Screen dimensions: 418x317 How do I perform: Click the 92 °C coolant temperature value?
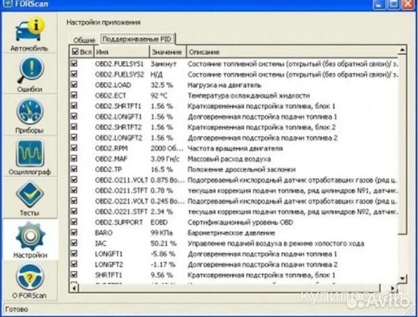pyautogui.click(x=159, y=96)
